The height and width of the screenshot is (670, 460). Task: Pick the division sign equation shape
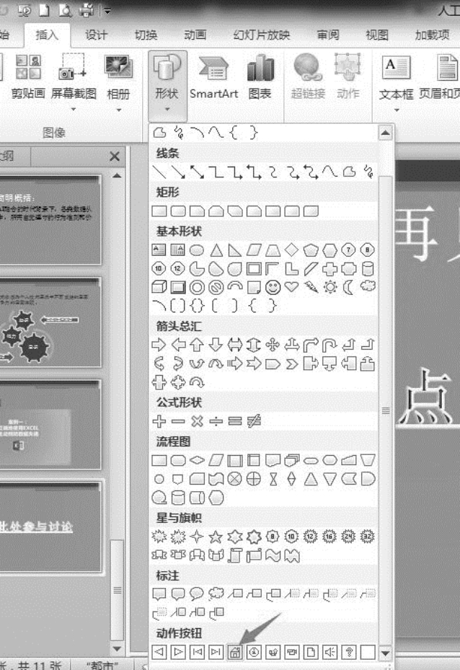tap(216, 421)
